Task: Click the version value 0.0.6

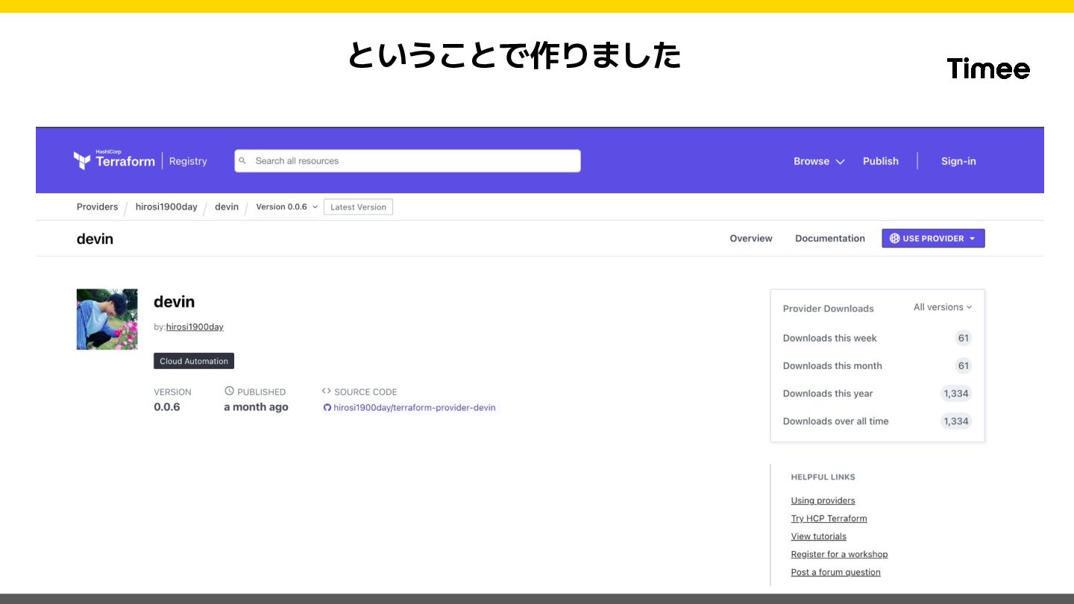Action: point(167,407)
